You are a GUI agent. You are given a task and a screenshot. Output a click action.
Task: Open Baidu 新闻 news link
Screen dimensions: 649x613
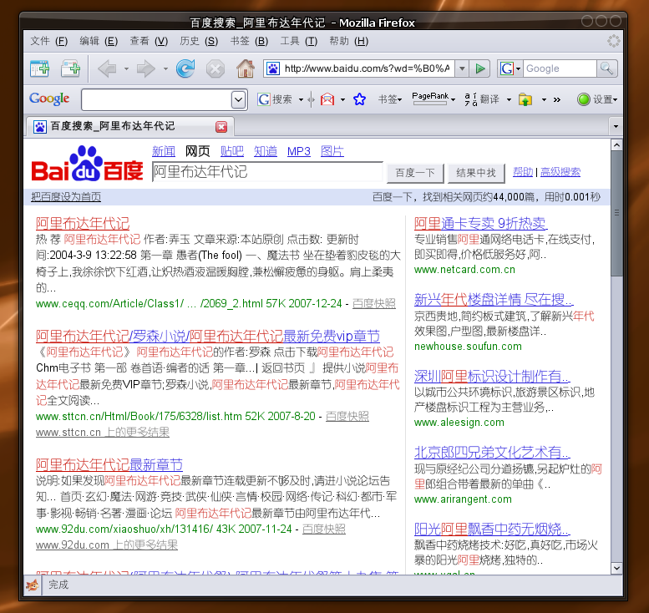click(164, 151)
